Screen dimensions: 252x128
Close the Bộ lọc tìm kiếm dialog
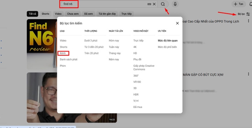177,23
